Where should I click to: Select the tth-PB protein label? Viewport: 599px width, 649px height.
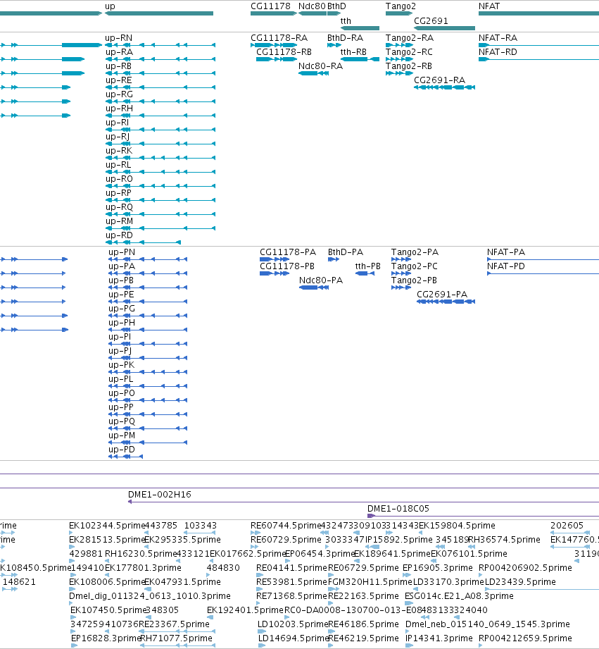point(368,266)
